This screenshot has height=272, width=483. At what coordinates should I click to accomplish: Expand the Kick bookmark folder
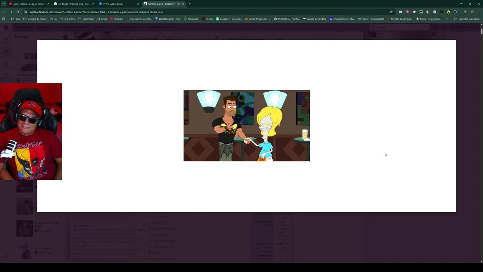tap(16, 19)
